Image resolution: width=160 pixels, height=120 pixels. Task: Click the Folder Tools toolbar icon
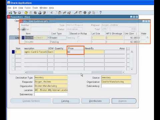pyautogui.click(x=94, y=13)
